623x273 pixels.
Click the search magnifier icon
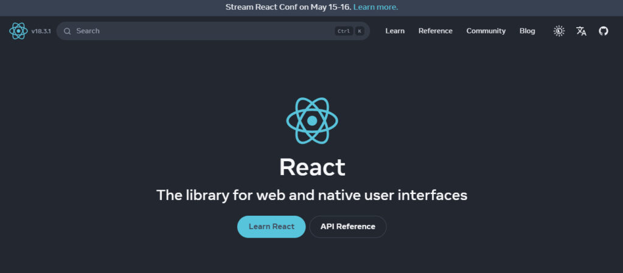coord(67,31)
